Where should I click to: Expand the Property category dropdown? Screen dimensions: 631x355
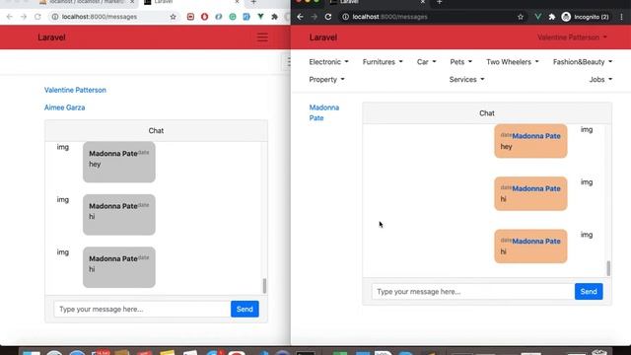pos(326,80)
